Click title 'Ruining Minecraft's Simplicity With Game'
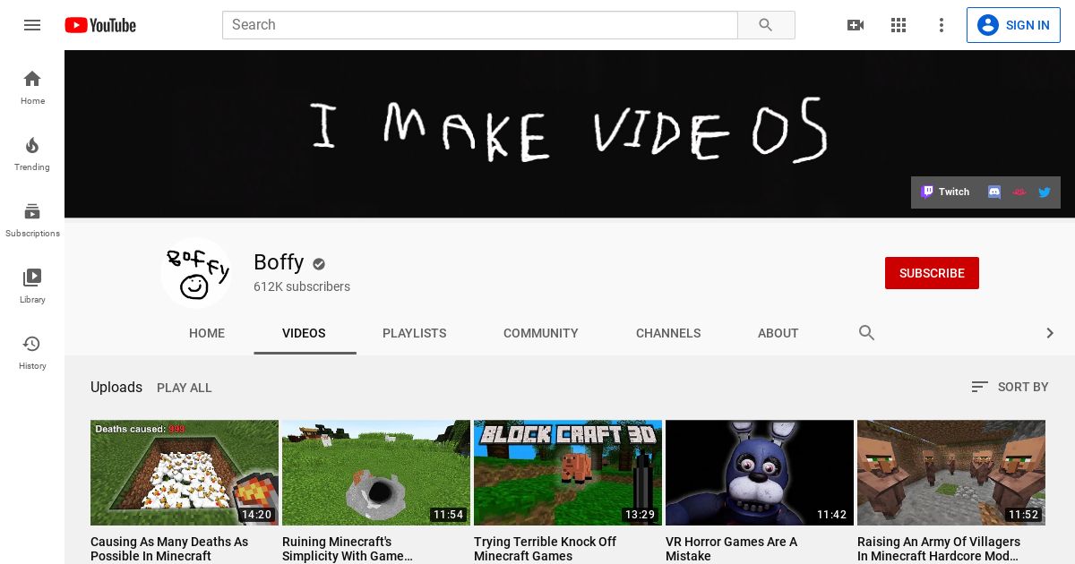 (346, 549)
